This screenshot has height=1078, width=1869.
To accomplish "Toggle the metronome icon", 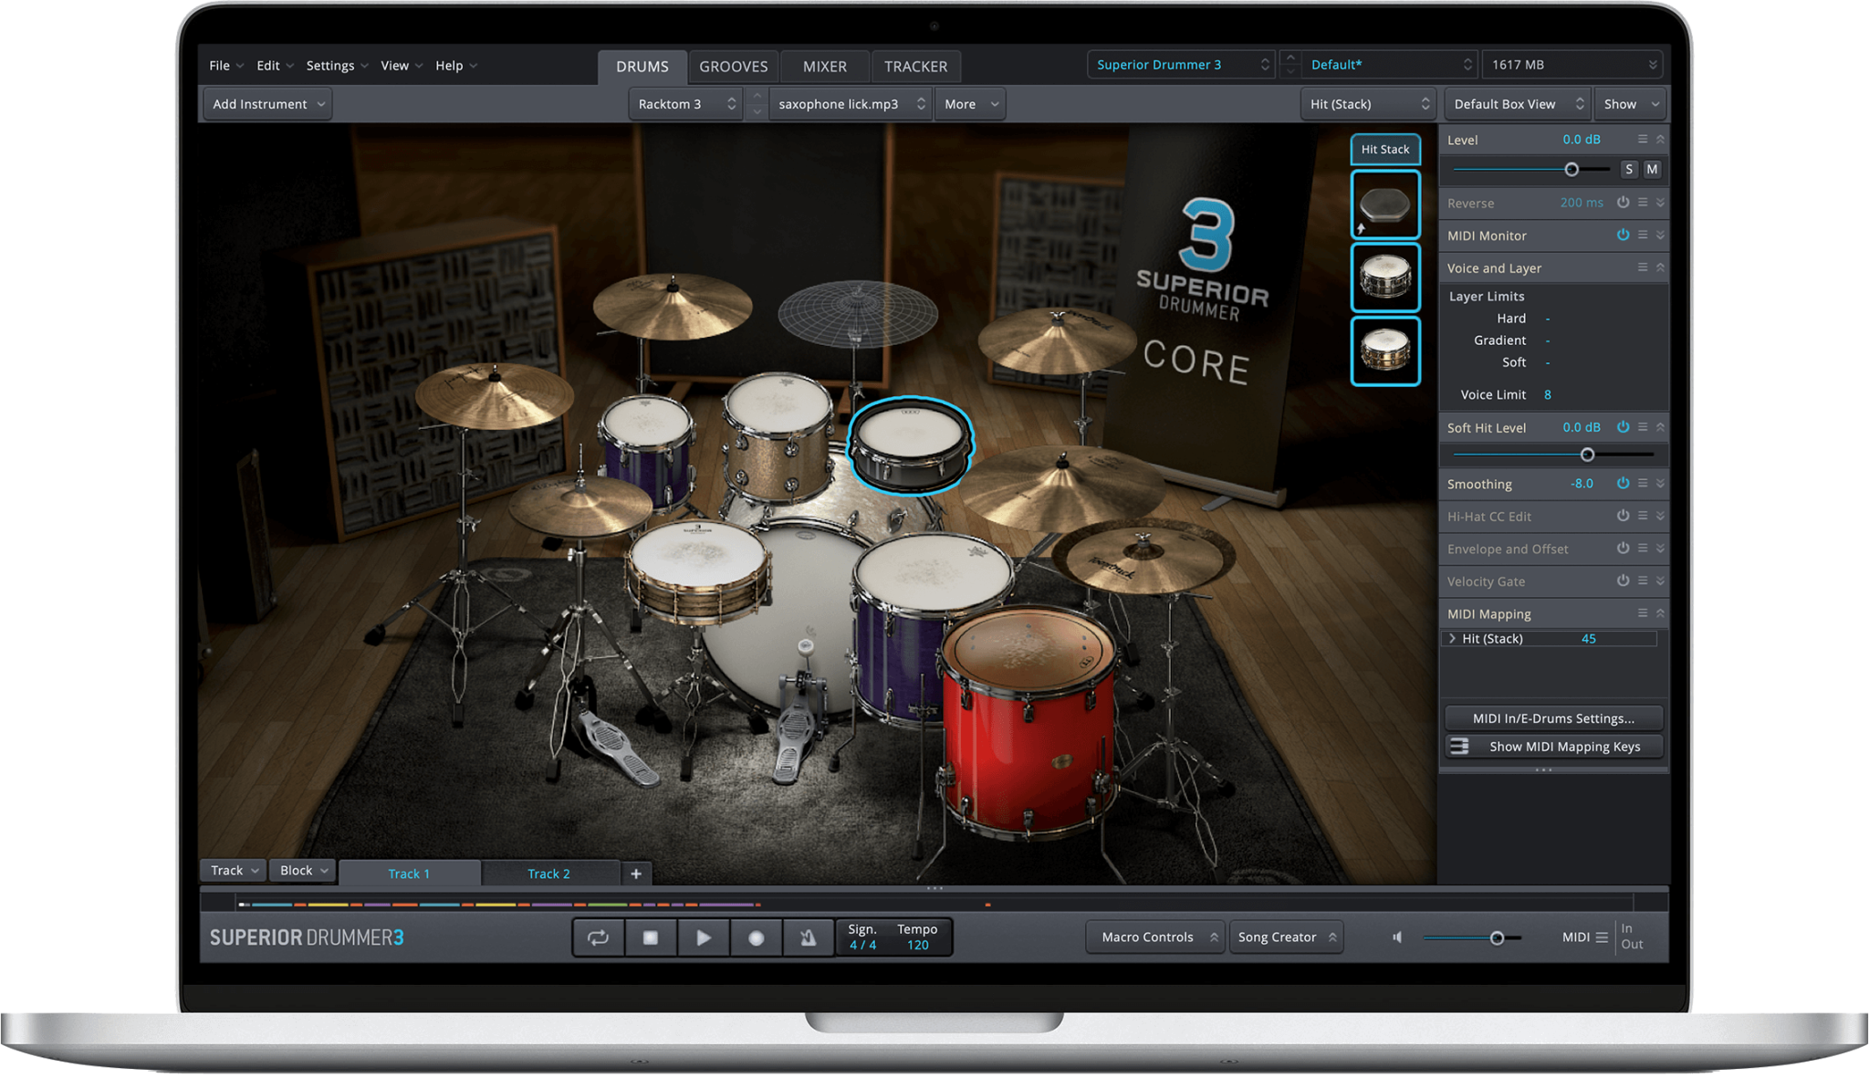I will pos(808,937).
